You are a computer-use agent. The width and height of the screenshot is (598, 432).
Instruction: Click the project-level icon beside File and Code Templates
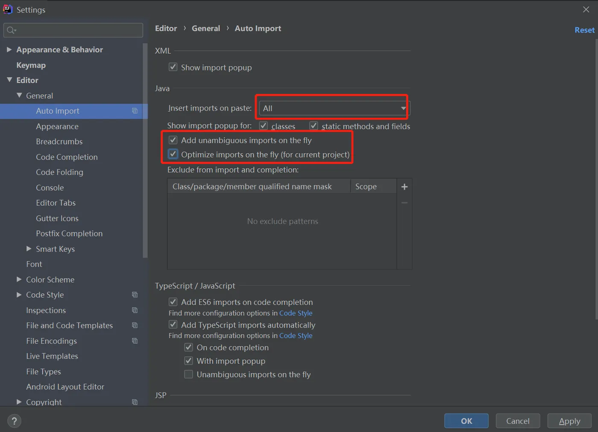click(x=135, y=326)
